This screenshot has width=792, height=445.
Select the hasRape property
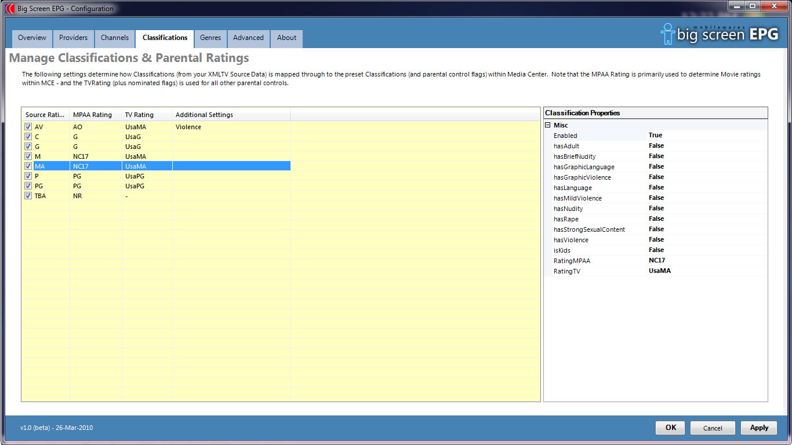(x=655, y=219)
